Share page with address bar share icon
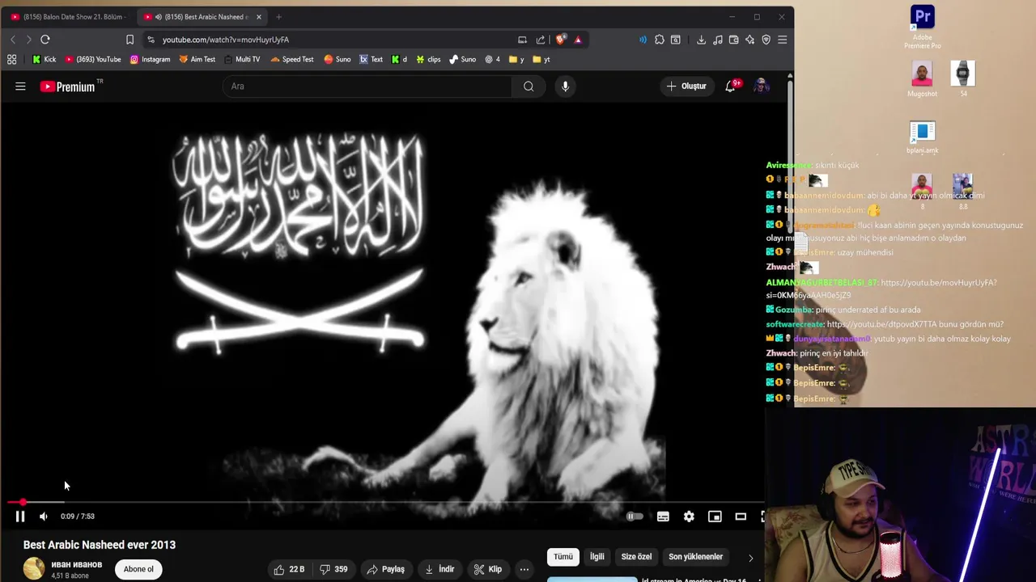Screen dimensions: 1036x582 [541, 40]
